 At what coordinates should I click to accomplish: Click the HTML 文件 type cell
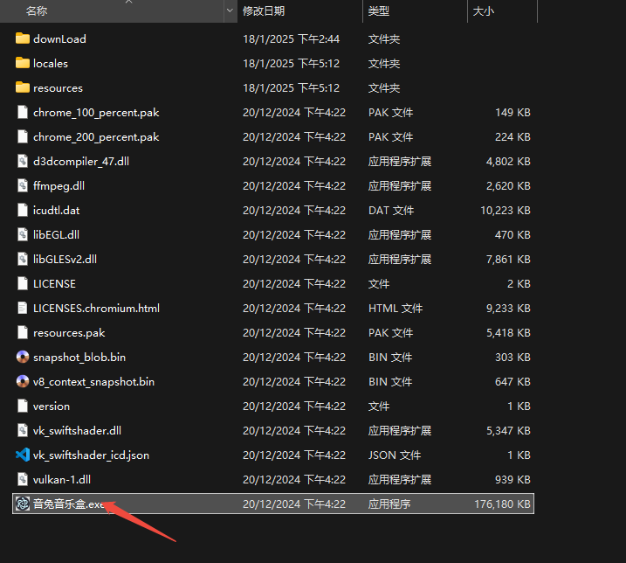(396, 309)
